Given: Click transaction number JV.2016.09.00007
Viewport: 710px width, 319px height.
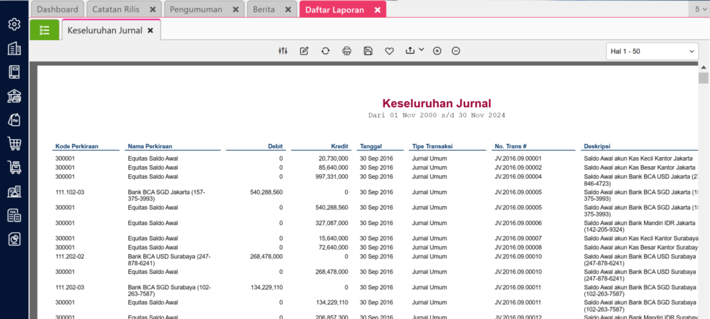Looking at the screenshot, I should click(x=518, y=238).
